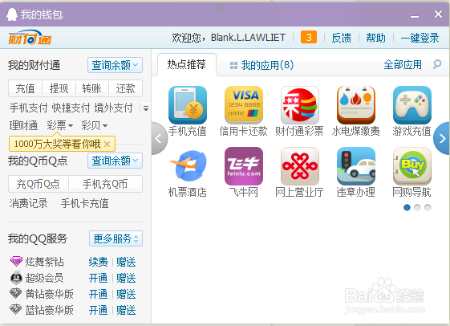
Task: Go to previous apps page with left arrow
Action: click(159, 139)
